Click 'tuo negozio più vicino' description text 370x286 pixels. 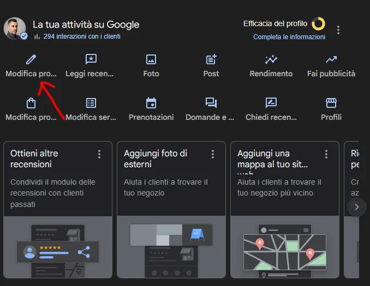click(275, 193)
